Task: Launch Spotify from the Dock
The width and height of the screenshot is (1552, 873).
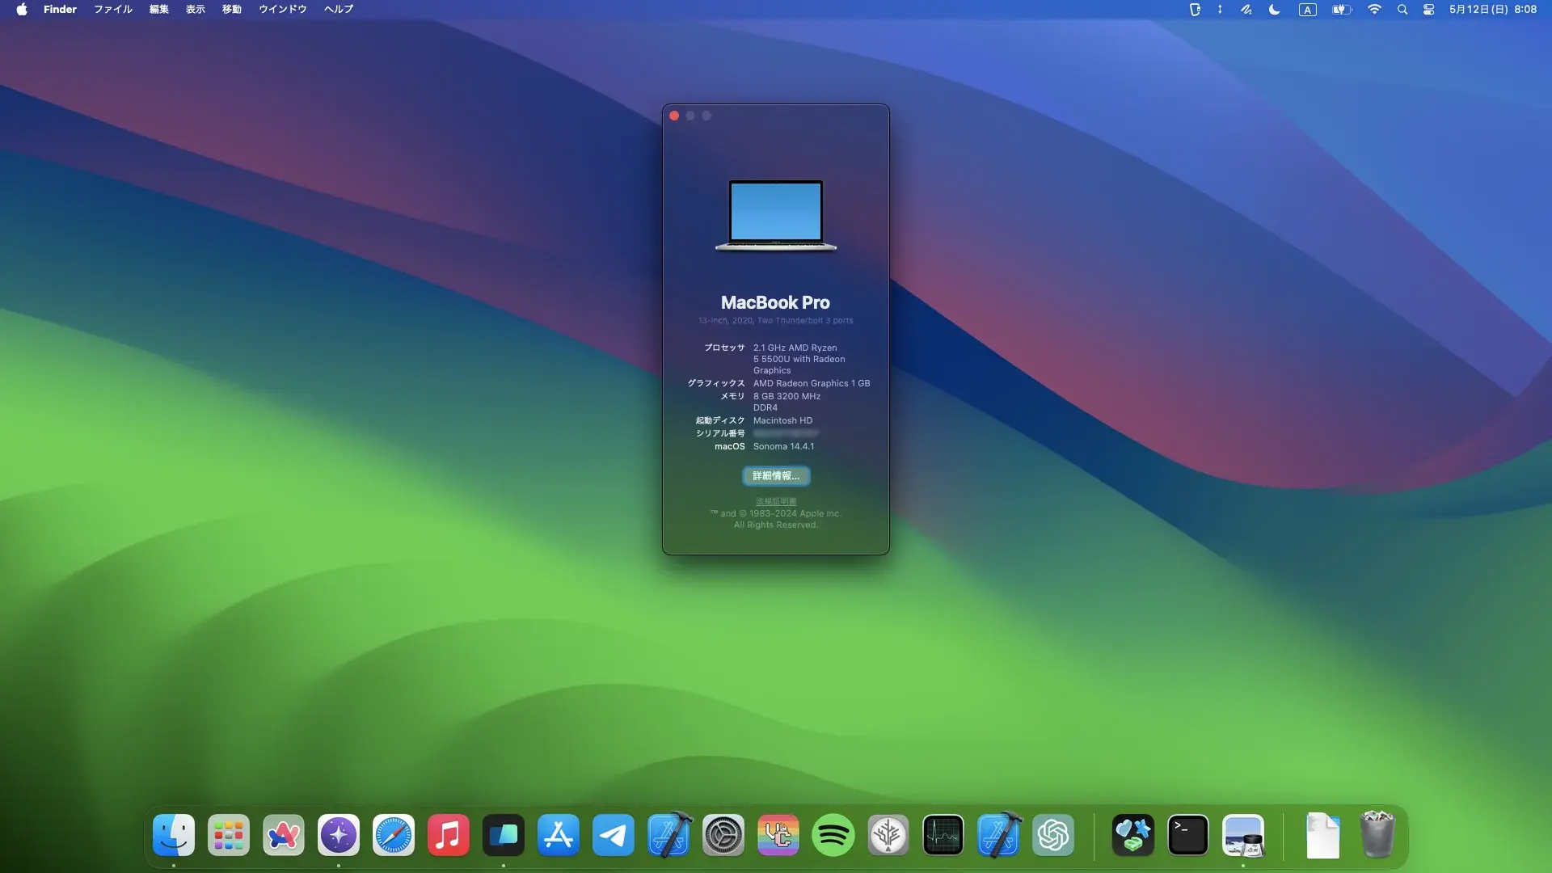Action: (x=833, y=835)
